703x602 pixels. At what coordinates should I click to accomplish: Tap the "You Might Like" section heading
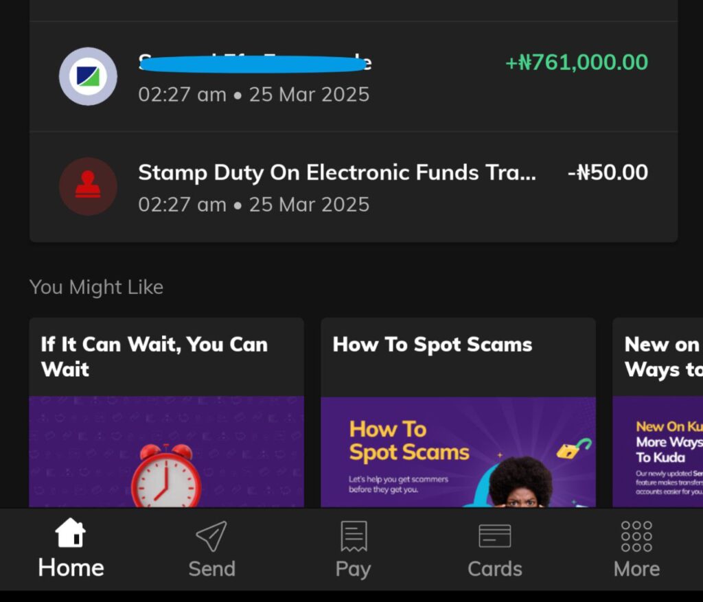pos(96,287)
